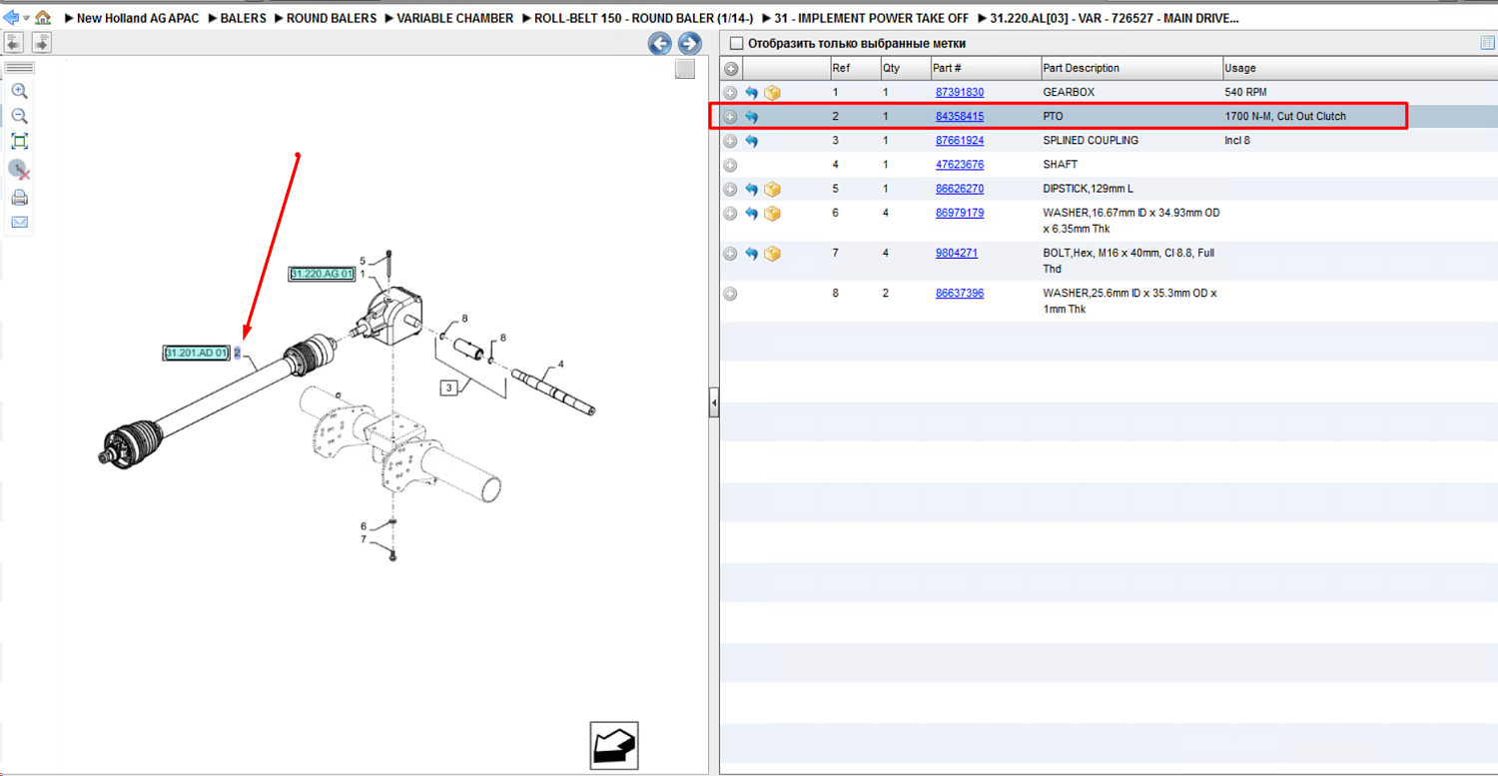This screenshot has height=776, width=1498.
Task: Go to next diagram with right arrow
Action: coord(689,43)
